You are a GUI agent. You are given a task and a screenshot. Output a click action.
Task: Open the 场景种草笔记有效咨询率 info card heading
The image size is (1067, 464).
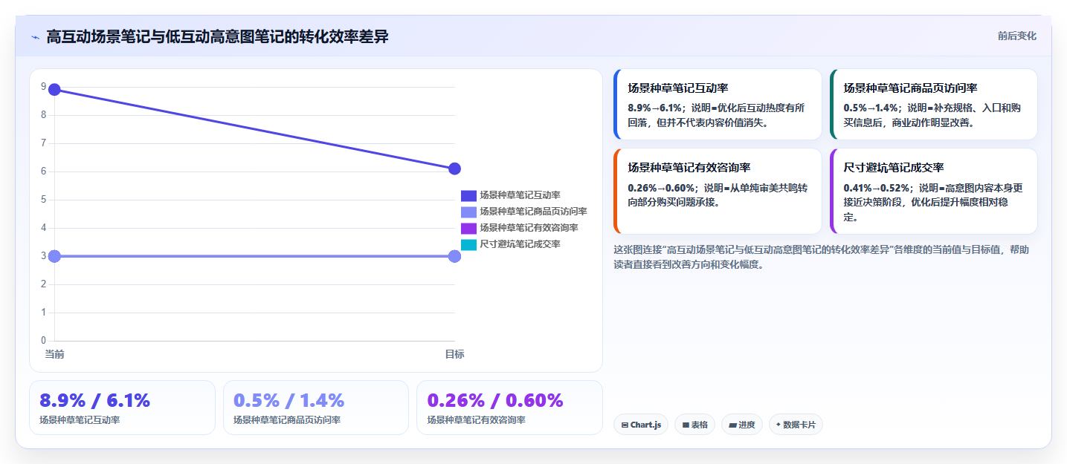coord(689,168)
